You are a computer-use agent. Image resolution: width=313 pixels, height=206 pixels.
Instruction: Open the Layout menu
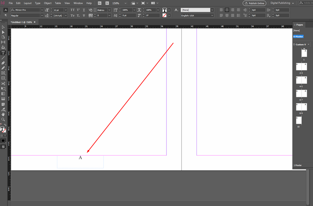[28, 3]
